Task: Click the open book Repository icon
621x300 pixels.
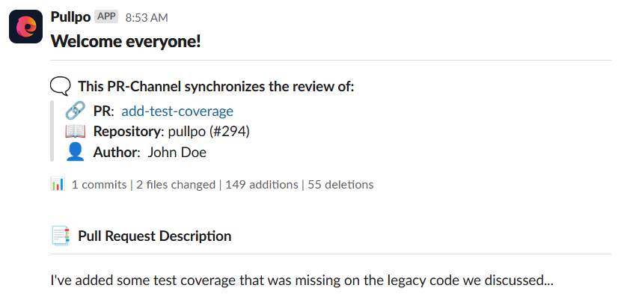Action: pyautogui.click(x=75, y=132)
